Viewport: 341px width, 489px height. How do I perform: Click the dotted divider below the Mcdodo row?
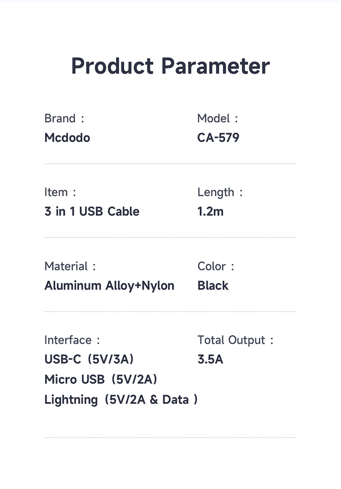[x=170, y=163]
